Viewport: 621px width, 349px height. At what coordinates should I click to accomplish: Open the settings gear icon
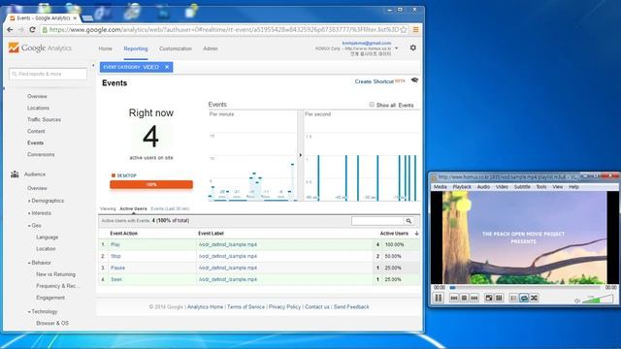[413, 48]
